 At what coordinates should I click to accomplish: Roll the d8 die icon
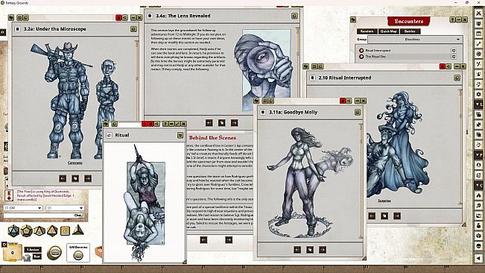pyautogui.click(x=52, y=230)
